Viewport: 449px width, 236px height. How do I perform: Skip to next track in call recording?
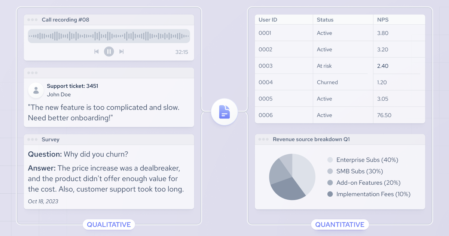click(121, 51)
